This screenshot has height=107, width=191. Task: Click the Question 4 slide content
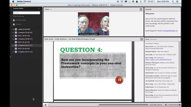pyautogui.click(x=93, y=70)
